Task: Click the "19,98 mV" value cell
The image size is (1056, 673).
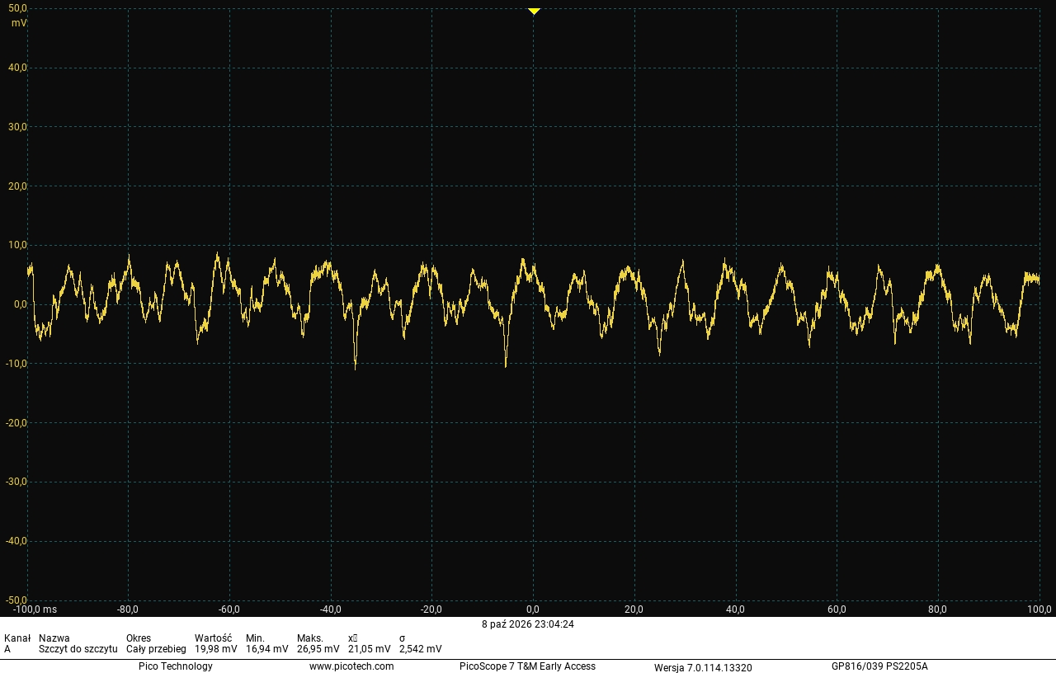Action: coord(216,649)
